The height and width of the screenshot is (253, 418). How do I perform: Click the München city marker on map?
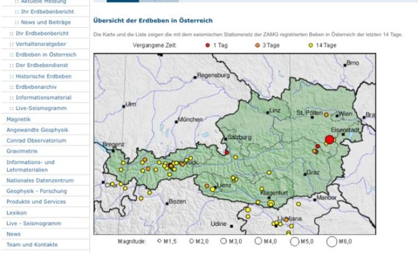[177, 121]
